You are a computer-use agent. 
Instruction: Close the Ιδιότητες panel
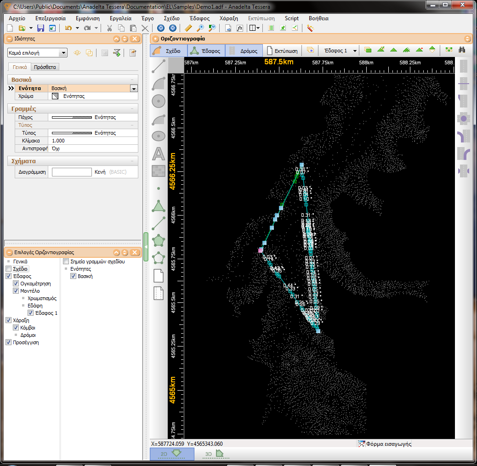pos(135,39)
